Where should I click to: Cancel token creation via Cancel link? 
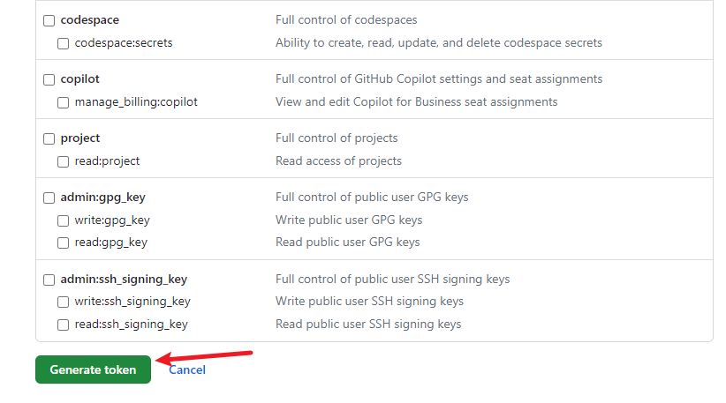[x=187, y=369]
